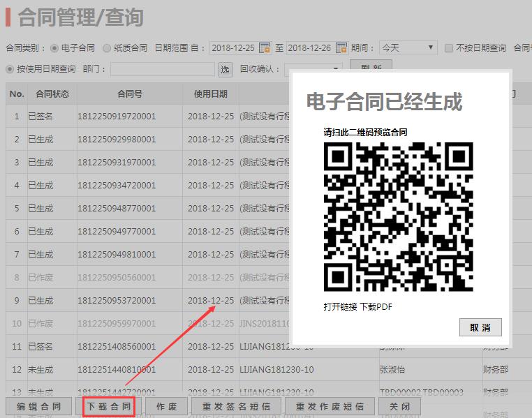Click the No. column header
This screenshot has height=418, width=532.
click(x=17, y=94)
